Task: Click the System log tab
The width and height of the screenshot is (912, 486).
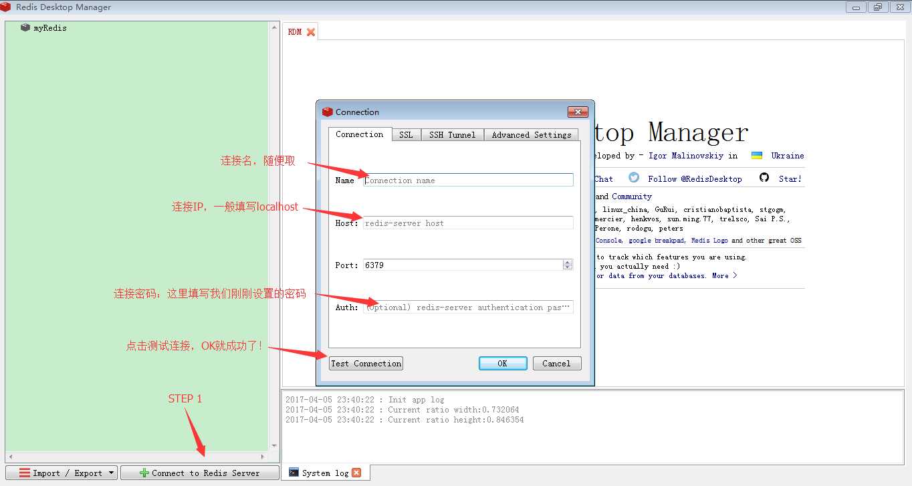Action: 325,473
